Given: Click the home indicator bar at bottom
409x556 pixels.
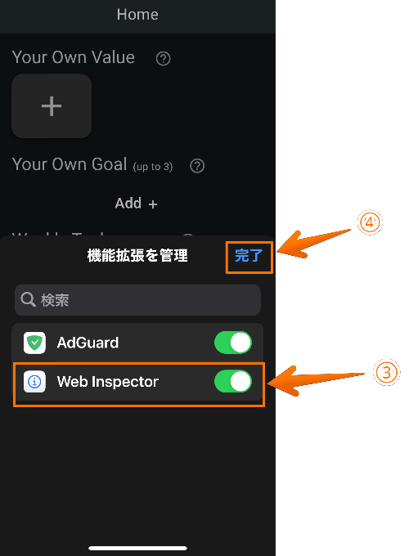Looking at the screenshot, I should 137,548.
